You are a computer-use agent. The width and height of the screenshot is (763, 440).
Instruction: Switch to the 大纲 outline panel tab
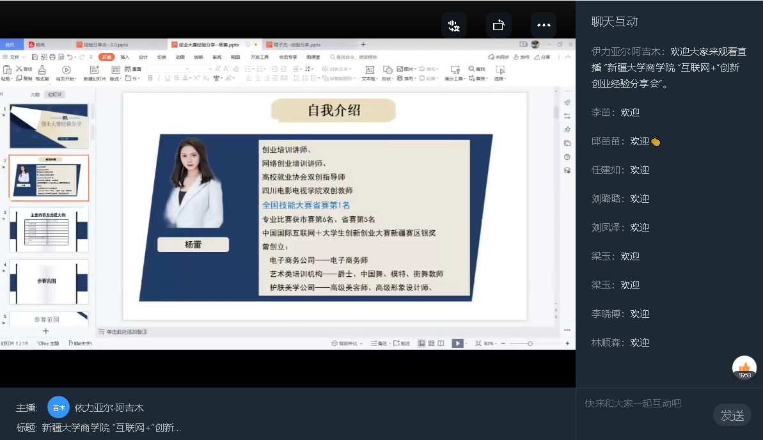point(35,95)
